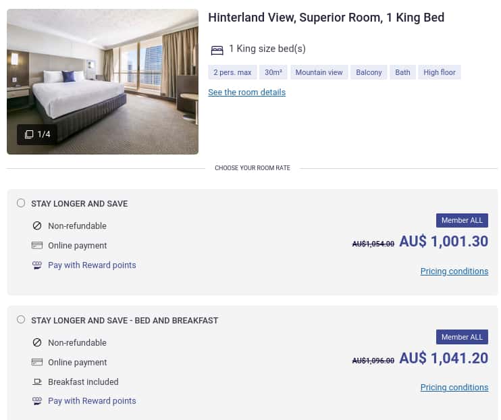Viewport: 501px width, 420px height.
Task: Click Pay with Reward points in first rate
Action: pyautogui.click(x=92, y=265)
